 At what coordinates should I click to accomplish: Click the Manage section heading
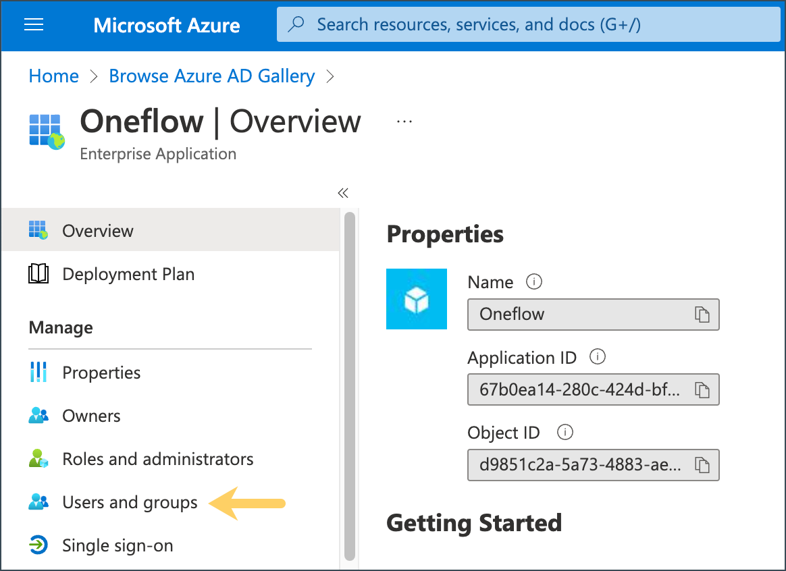coord(61,327)
